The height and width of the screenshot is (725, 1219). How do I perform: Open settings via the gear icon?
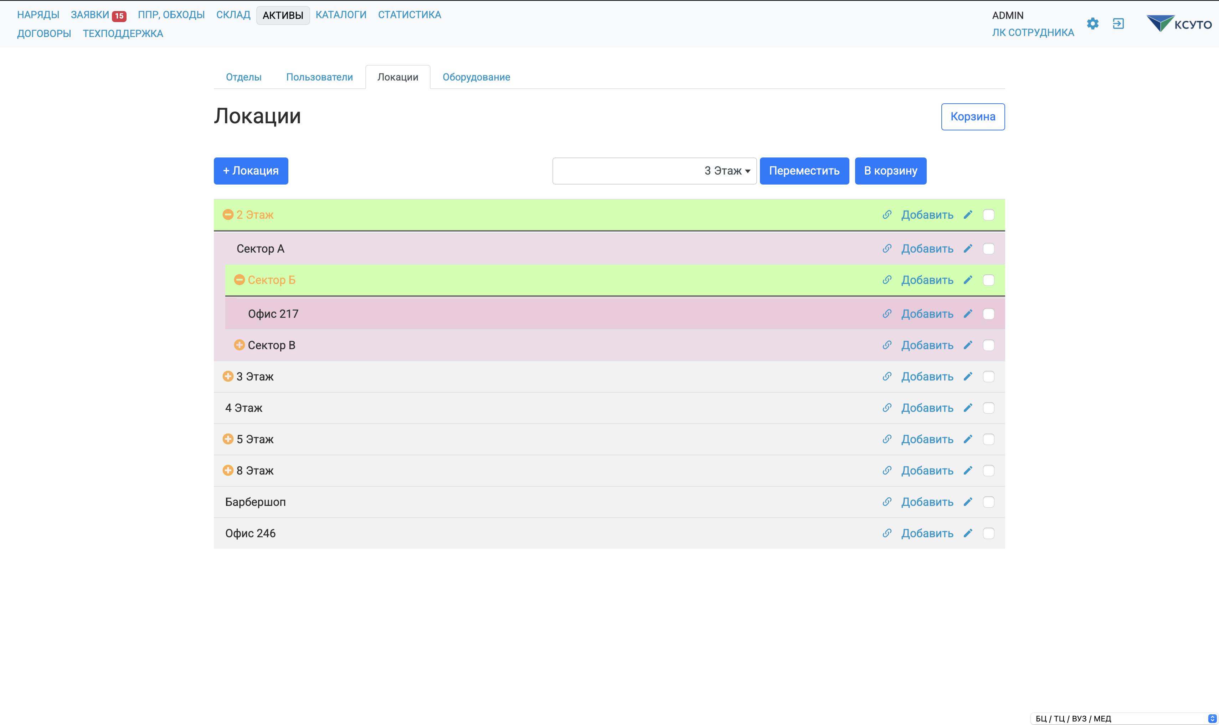pos(1092,24)
